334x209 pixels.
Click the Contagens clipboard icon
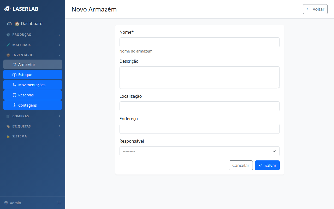click(x=14, y=105)
